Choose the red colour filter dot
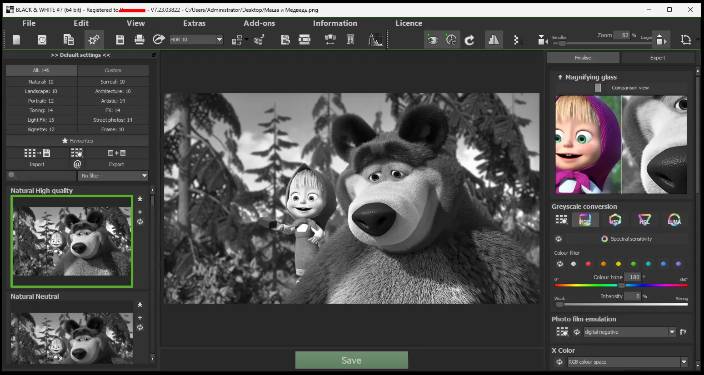Image resolution: width=704 pixels, height=375 pixels. point(589,264)
